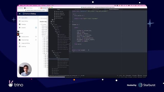Click the Clusters globe icon
The height and width of the screenshot is (92, 164).
click(x=19, y=28)
